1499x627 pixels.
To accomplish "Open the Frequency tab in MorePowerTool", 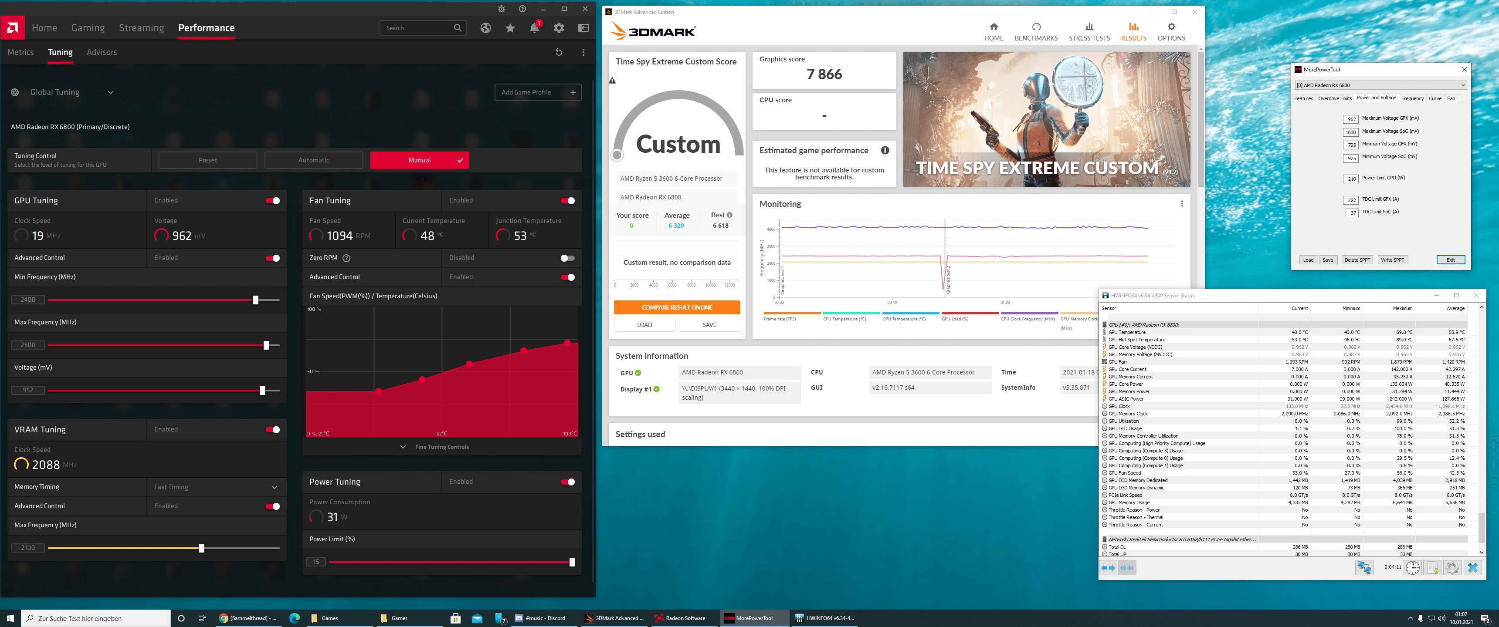I will [1412, 98].
